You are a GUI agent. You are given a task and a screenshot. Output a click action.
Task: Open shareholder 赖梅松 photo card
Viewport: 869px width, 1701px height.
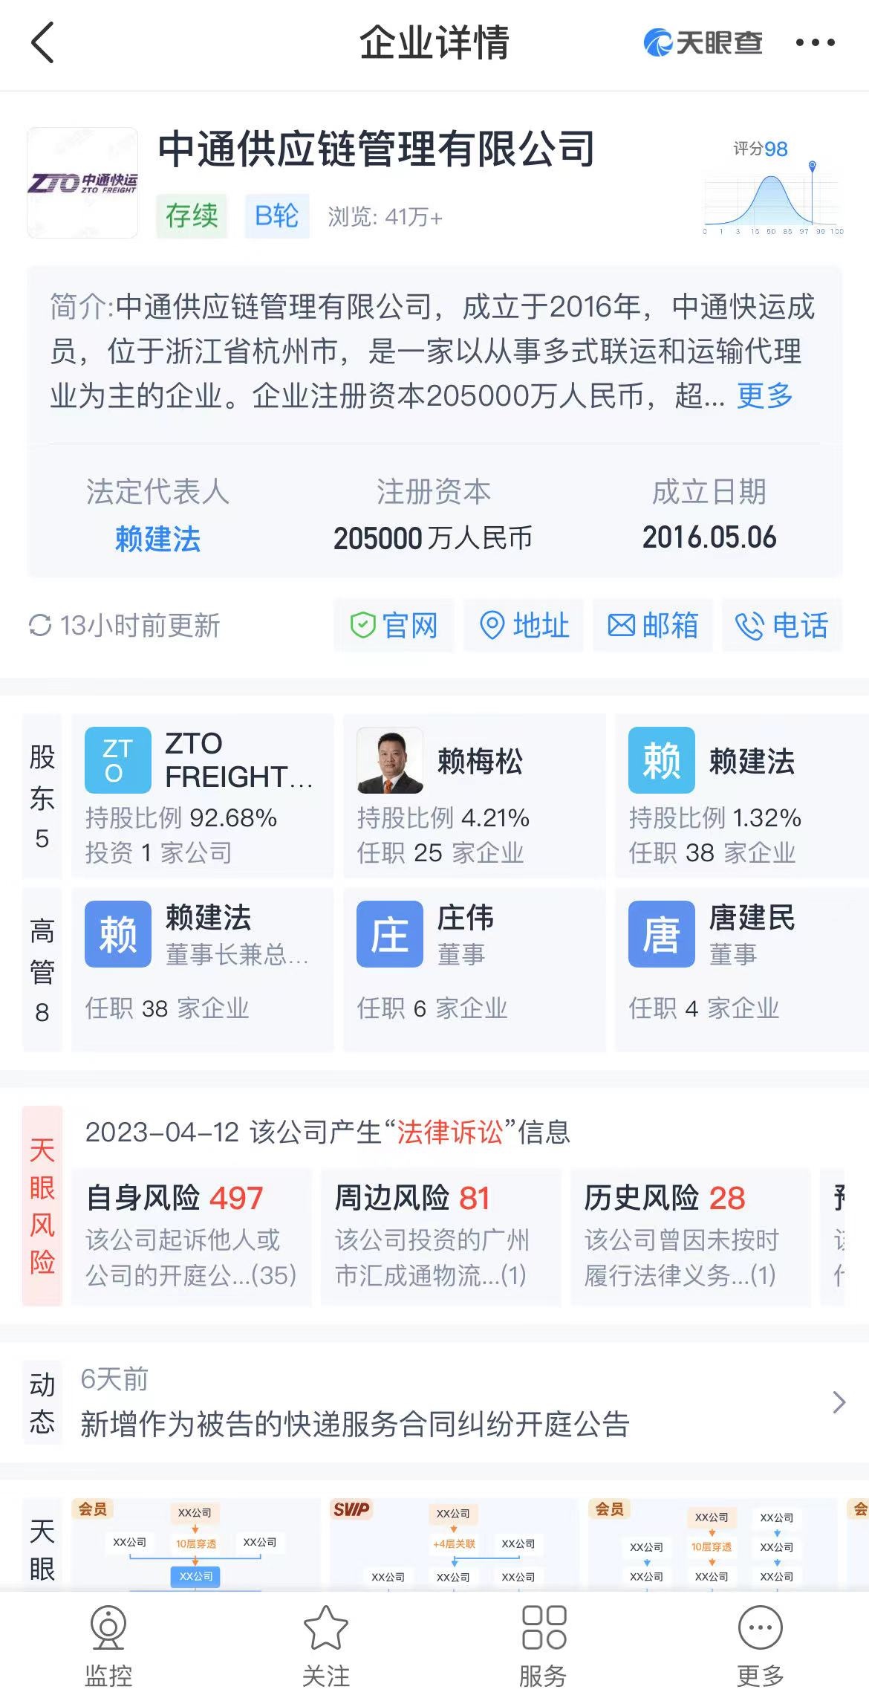coord(474,797)
